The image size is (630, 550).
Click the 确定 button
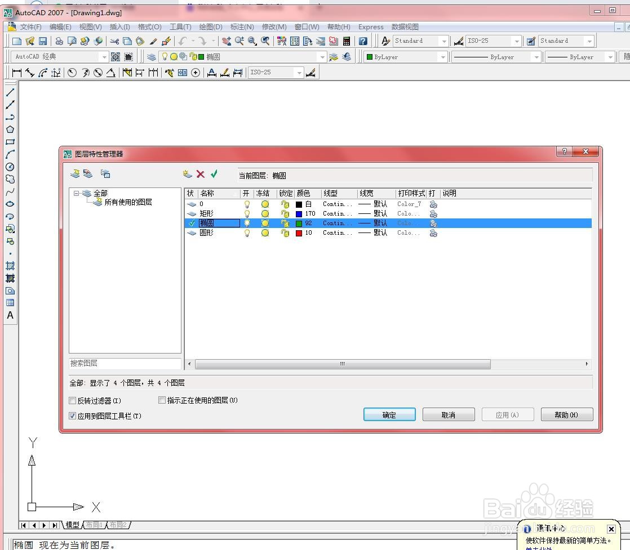(x=389, y=415)
